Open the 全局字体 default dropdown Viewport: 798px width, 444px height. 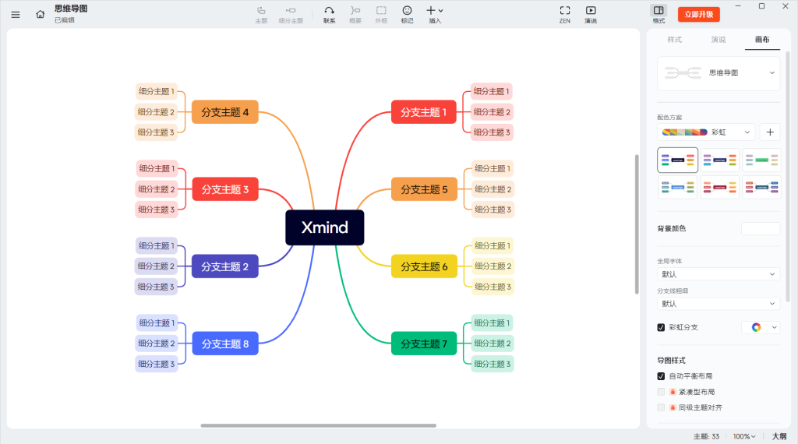719,274
